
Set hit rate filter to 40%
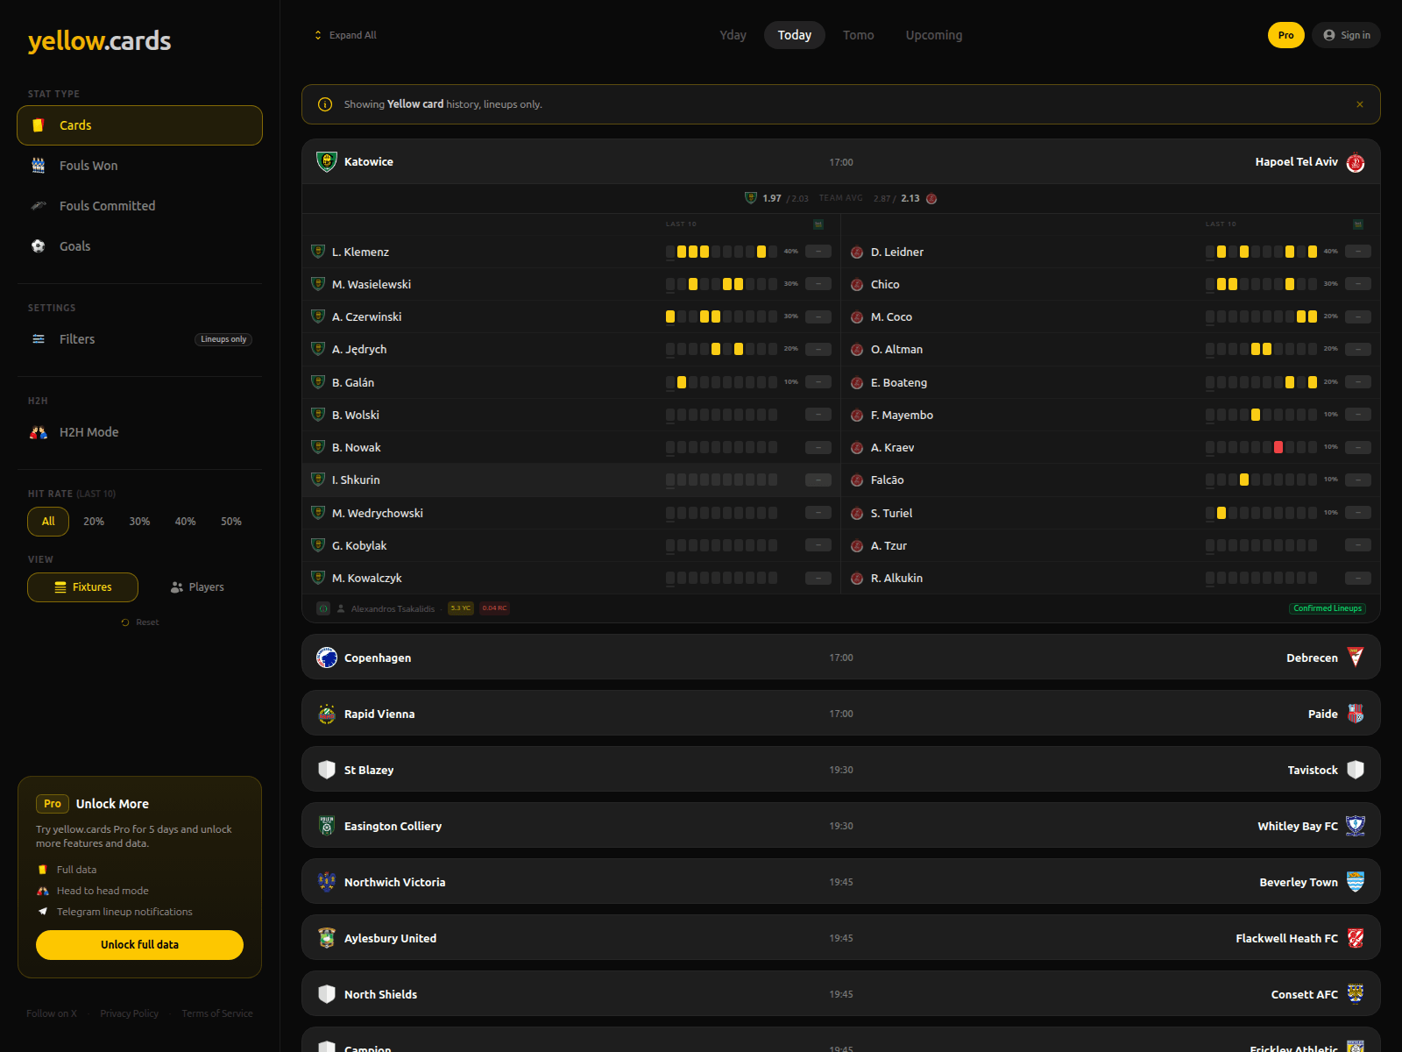tap(185, 522)
